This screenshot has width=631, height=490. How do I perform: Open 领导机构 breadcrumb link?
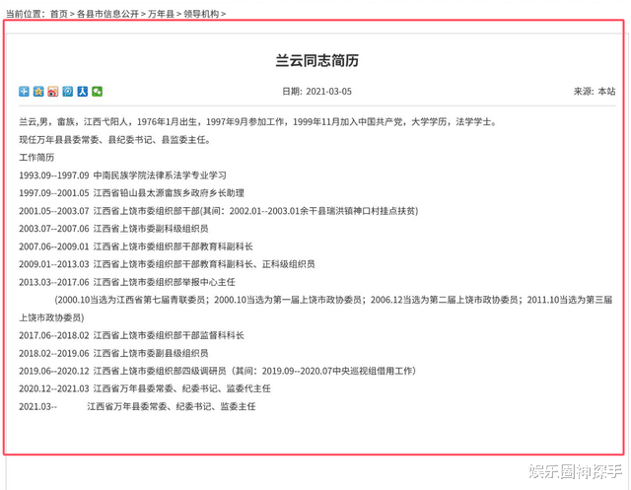click(201, 14)
